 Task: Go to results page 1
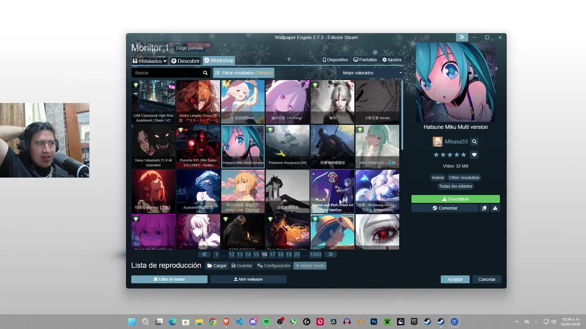[x=216, y=255]
